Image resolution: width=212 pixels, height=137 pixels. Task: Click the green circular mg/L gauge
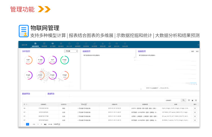tap(65, 60)
